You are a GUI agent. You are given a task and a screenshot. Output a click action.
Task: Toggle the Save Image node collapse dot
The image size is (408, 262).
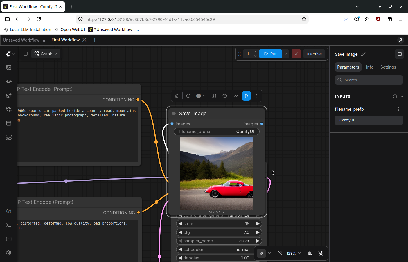point(174,114)
